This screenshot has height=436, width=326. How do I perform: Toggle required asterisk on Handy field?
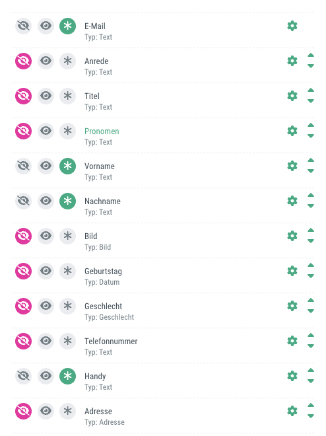point(68,377)
